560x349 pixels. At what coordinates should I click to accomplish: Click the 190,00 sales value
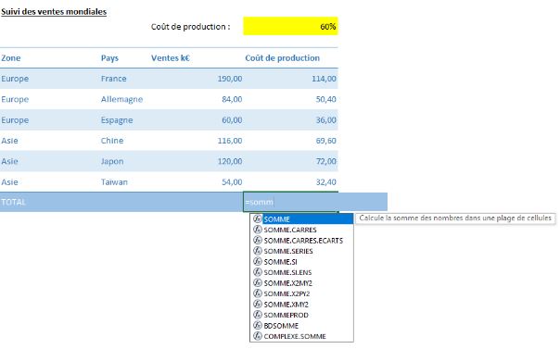230,79
